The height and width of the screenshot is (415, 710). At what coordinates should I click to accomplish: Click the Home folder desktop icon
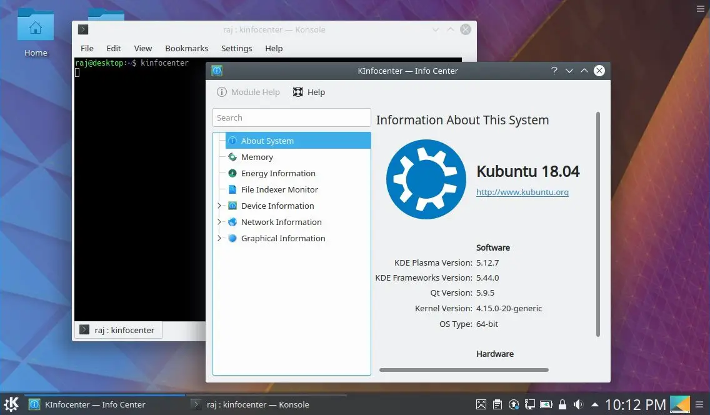point(36,26)
